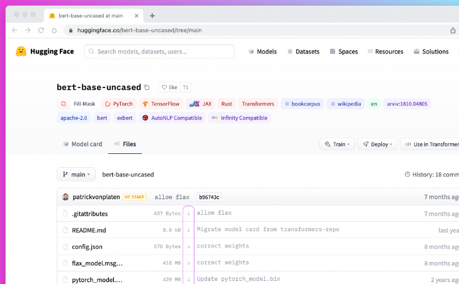Reload the page with refresh icon
459x284 pixels.
[x=41, y=30]
